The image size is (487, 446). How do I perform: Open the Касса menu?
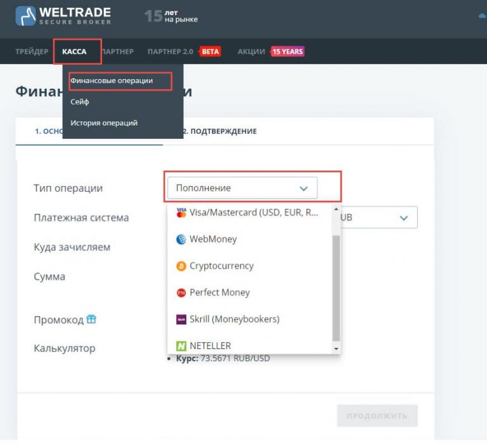point(75,51)
